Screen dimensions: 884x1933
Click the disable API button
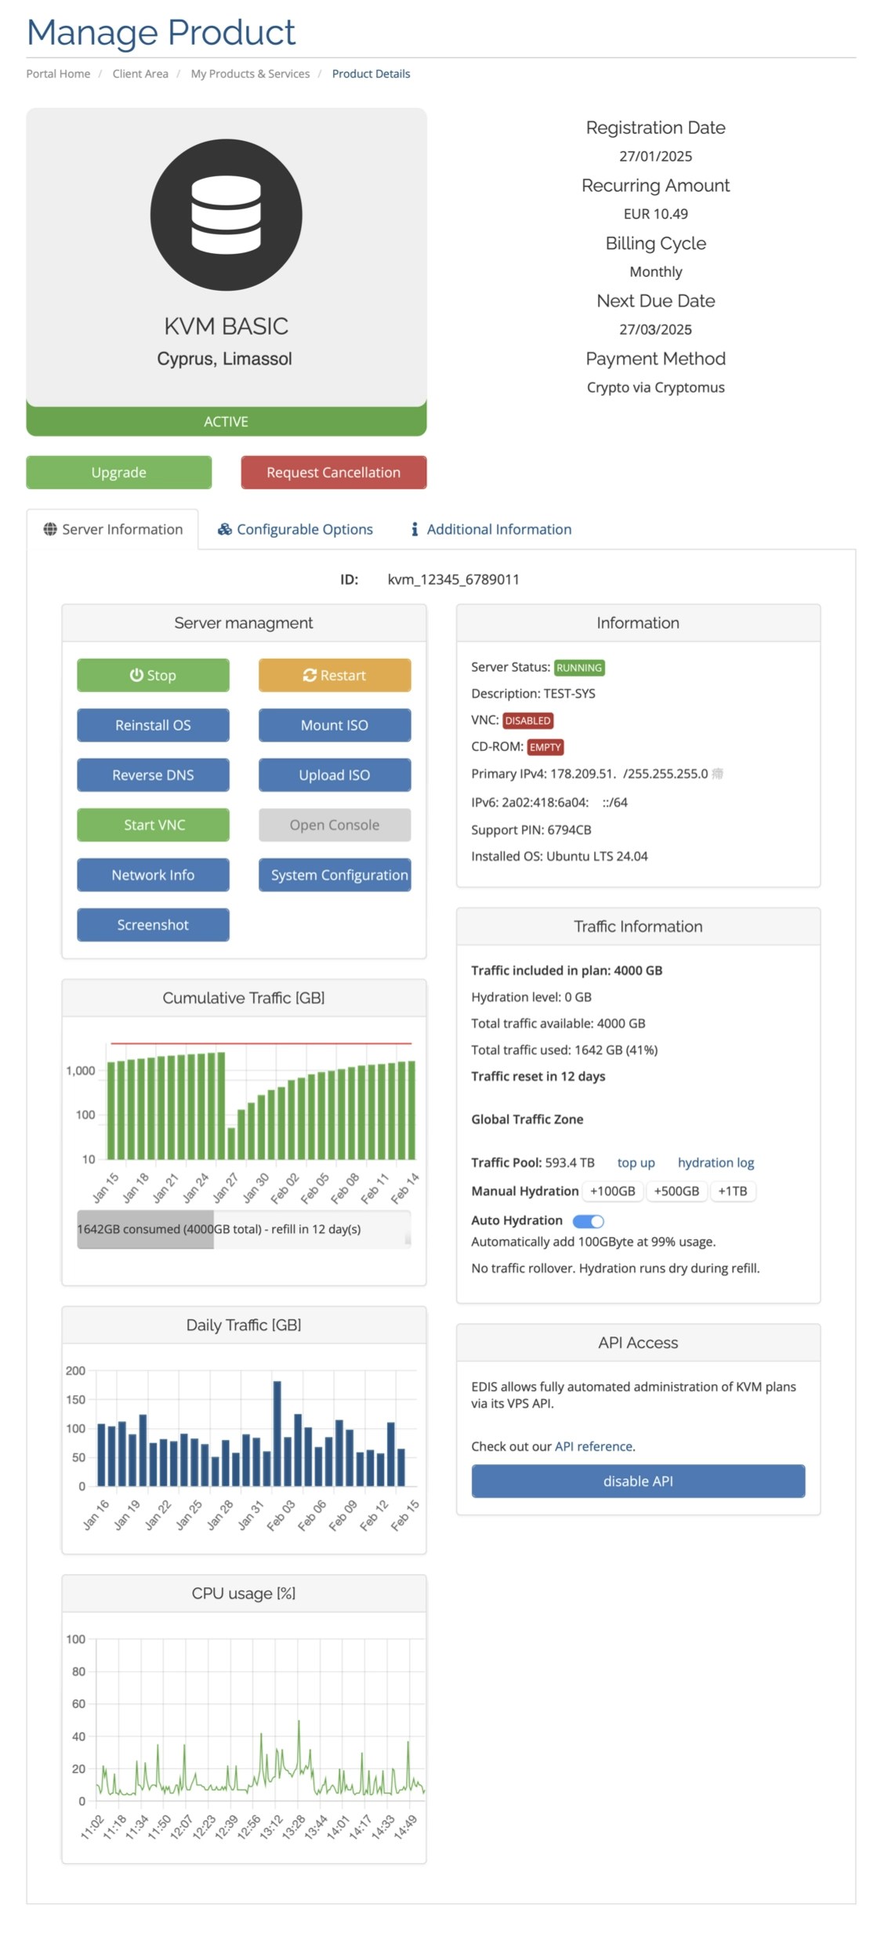[638, 1481]
